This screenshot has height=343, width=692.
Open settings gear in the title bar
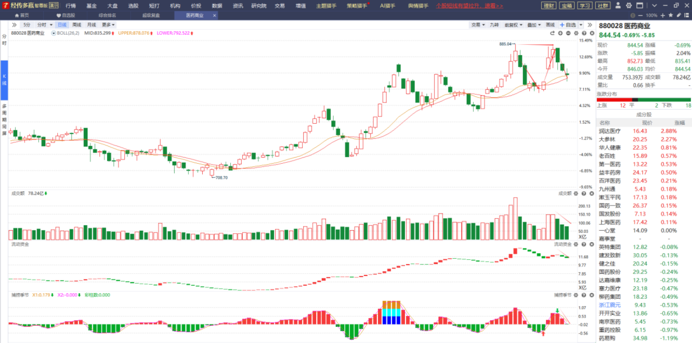629,5
